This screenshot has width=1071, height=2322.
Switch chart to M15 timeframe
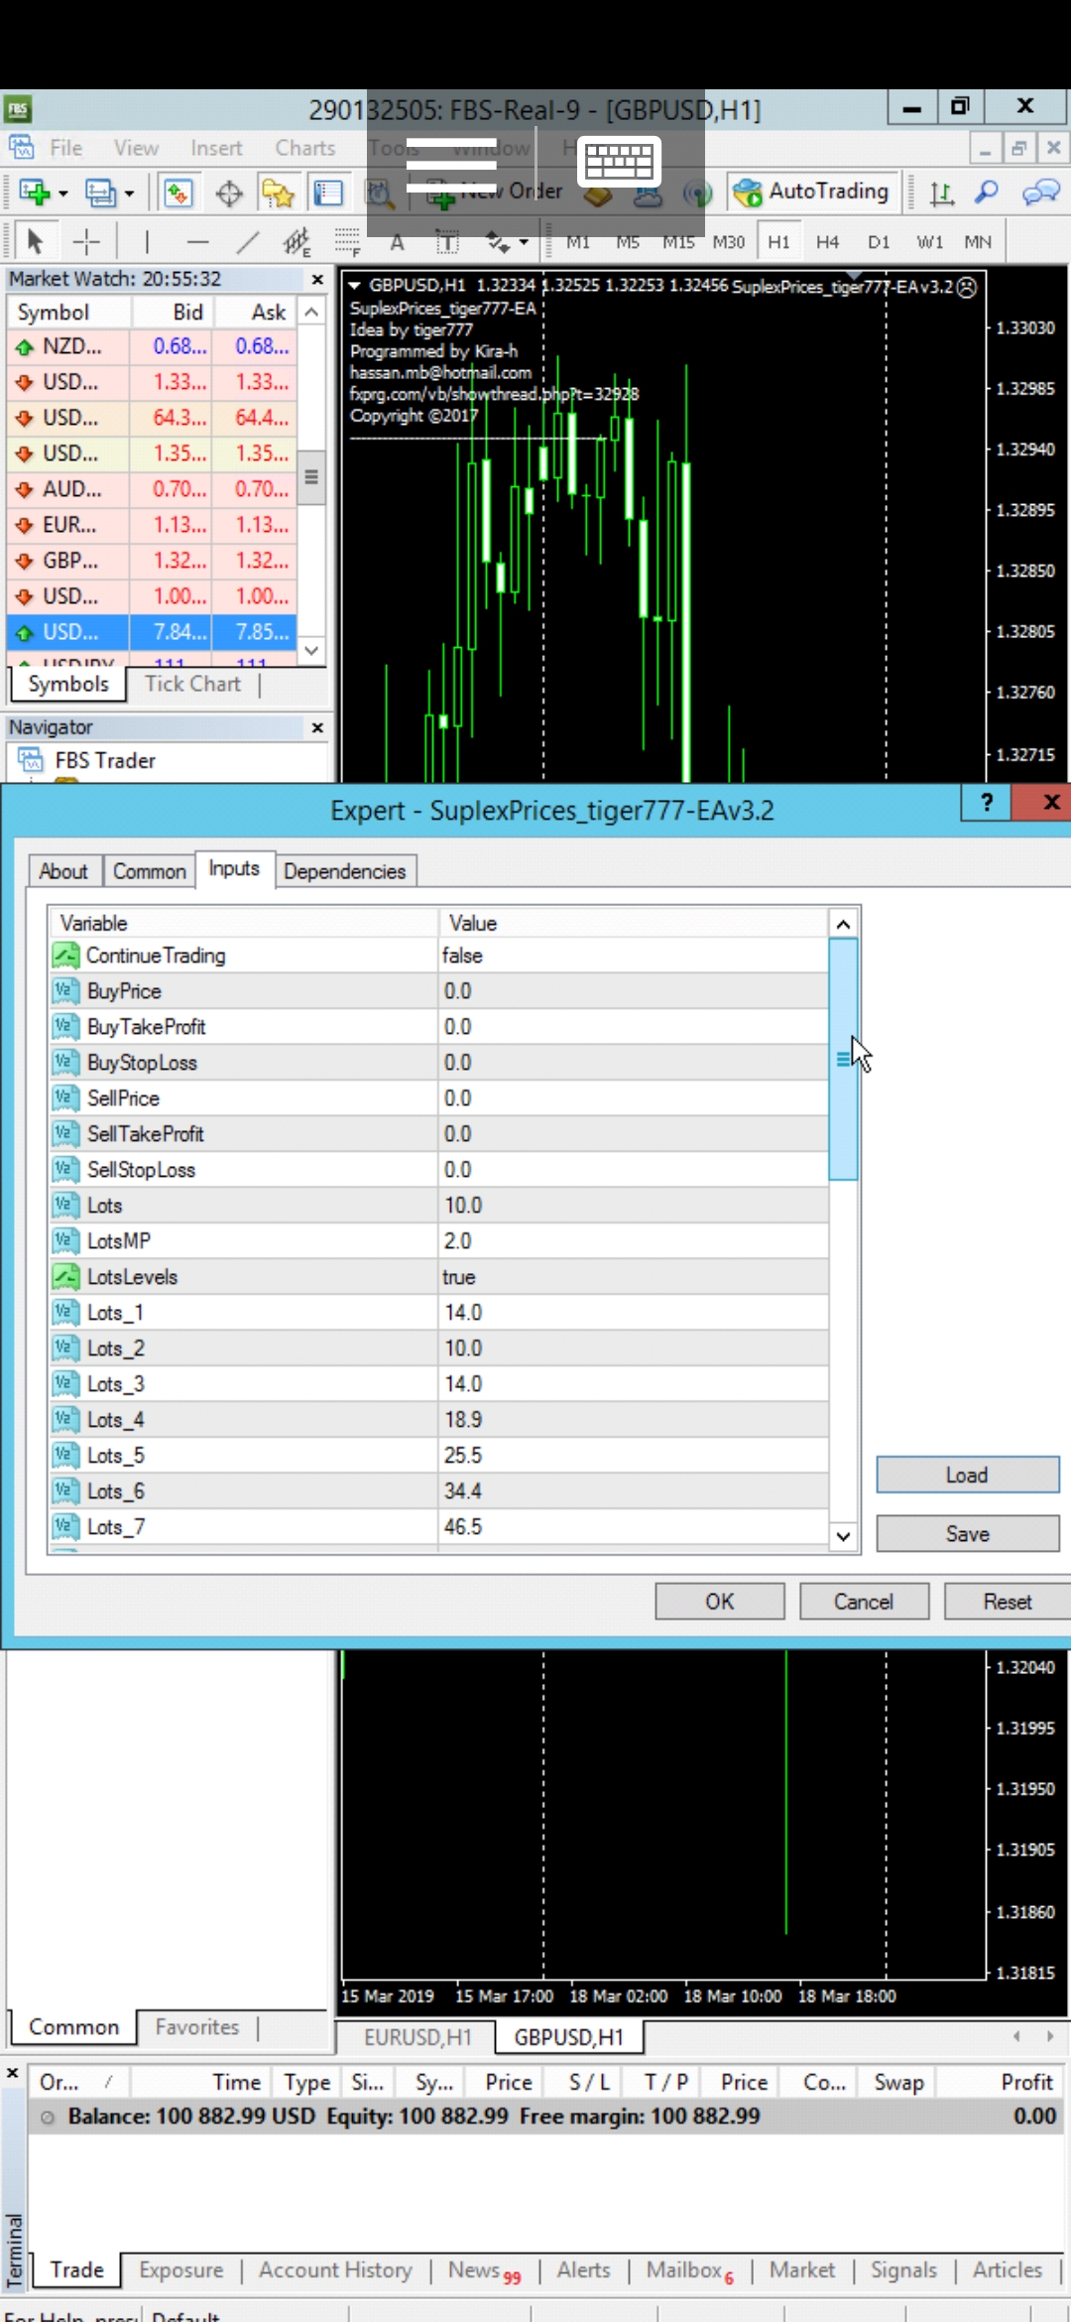pyautogui.click(x=678, y=242)
